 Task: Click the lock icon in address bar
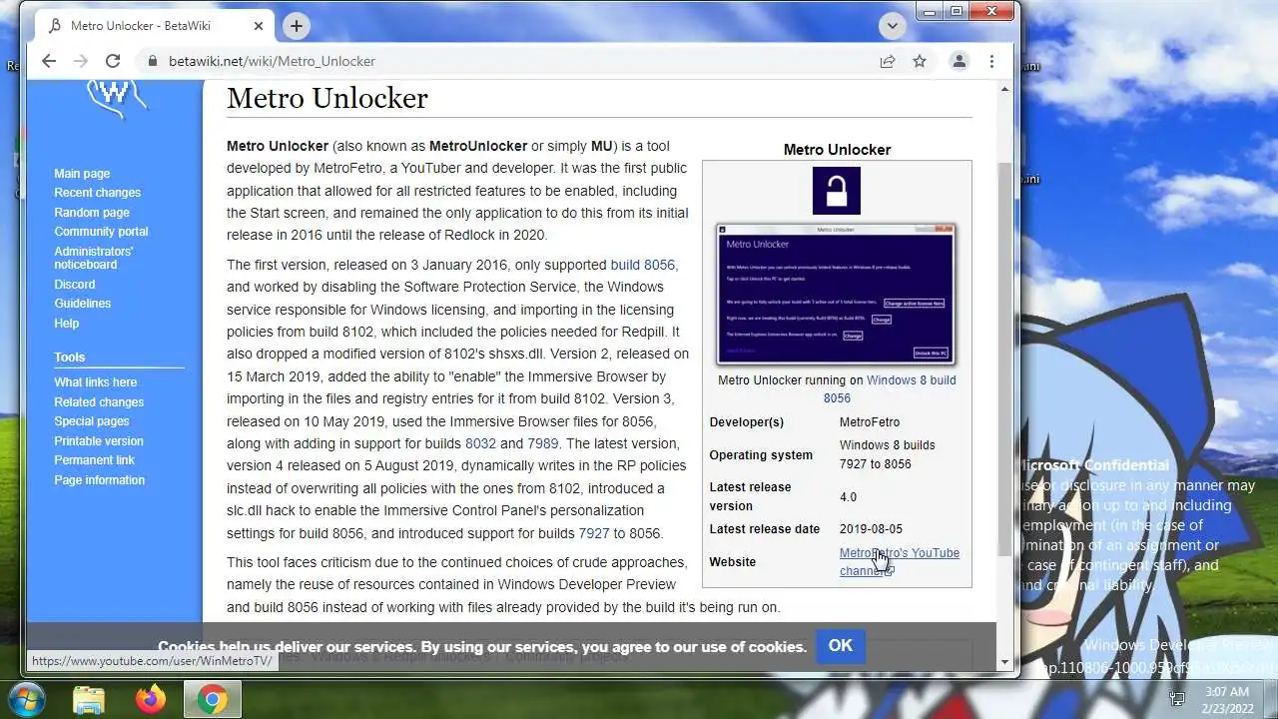(x=153, y=61)
